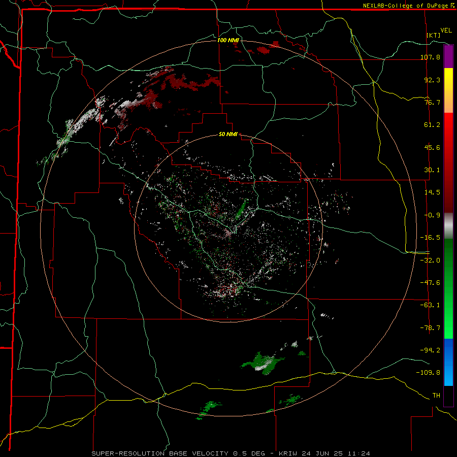
Task: Click the -16.5 velocity scale value
Action: [430, 238]
